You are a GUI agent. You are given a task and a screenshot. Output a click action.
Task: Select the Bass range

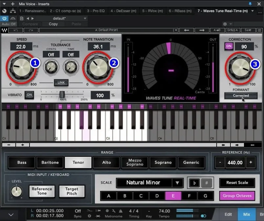tap(22, 163)
